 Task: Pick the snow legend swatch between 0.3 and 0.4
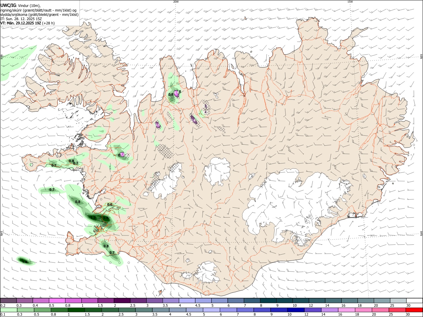(24, 300)
